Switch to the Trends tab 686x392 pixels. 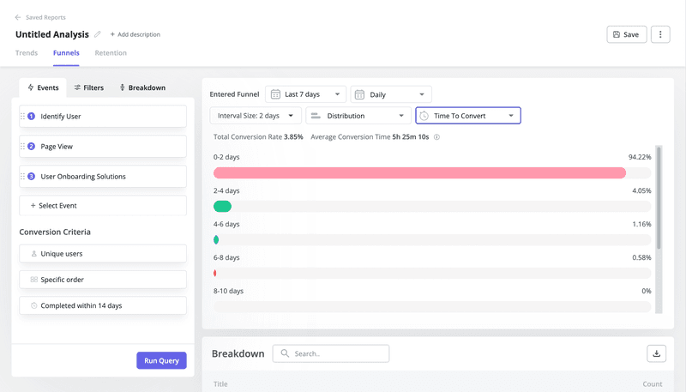pos(27,53)
